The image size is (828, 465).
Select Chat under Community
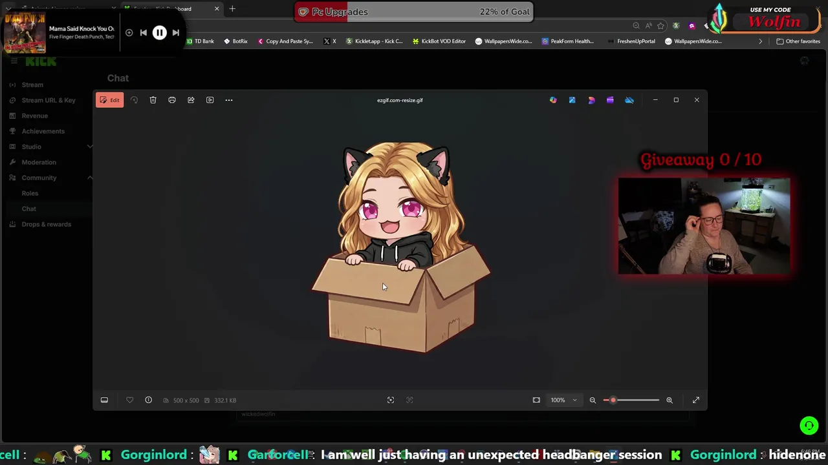tap(29, 209)
